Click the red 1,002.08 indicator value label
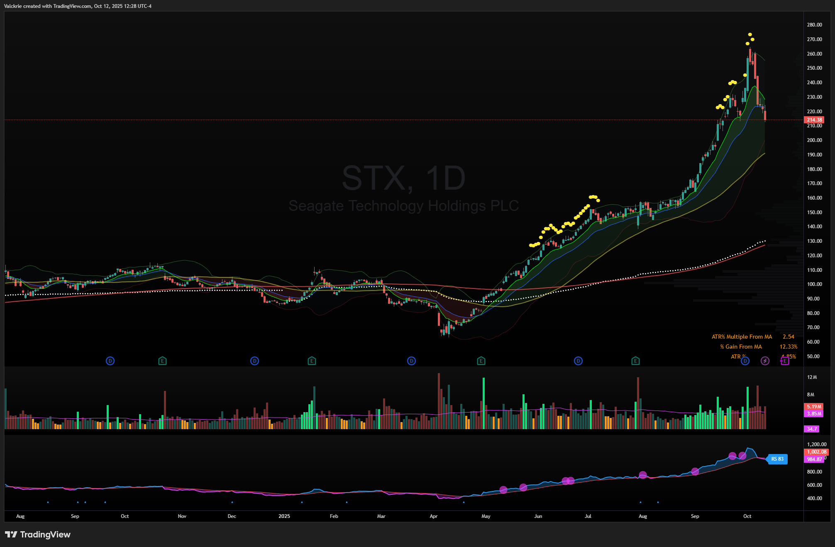This screenshot has height=547, width=835. click(816, 452)
